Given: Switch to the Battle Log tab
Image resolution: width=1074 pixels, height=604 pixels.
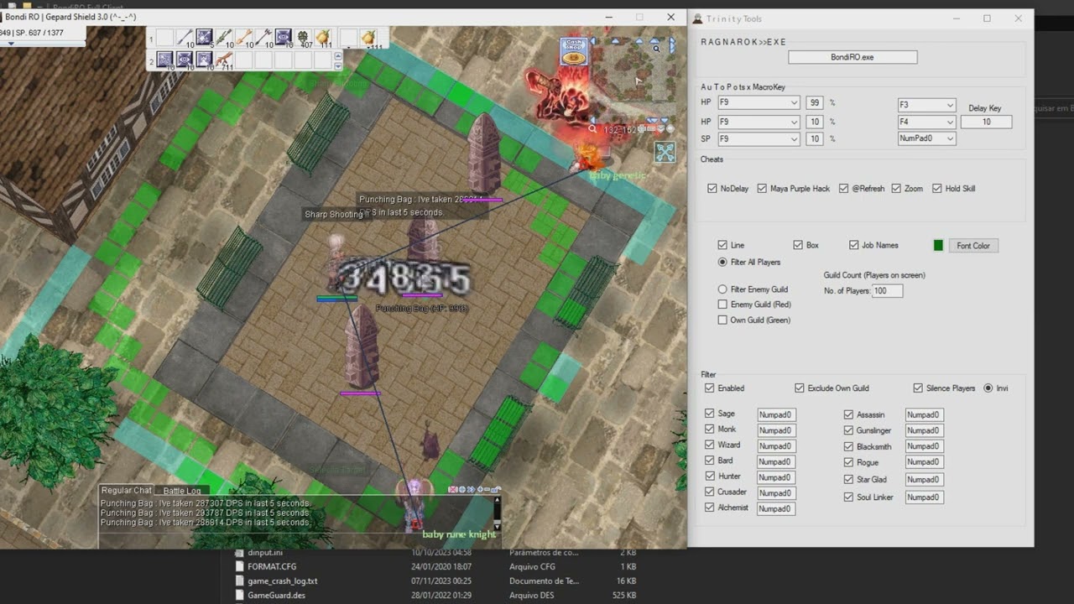Looking at the screenshot, I should point(182,491).
